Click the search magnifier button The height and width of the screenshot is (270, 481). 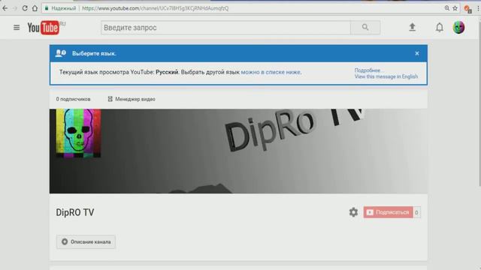365,28
